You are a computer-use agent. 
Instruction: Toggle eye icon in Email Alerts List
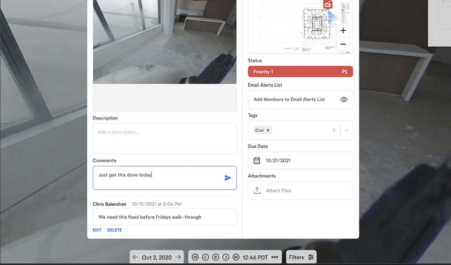coord(344,100)
